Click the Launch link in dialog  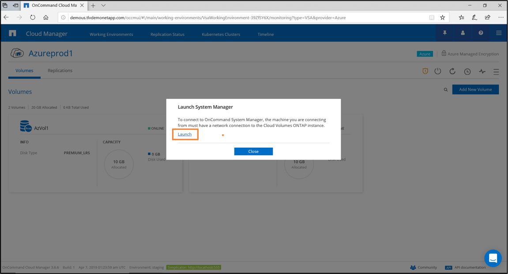pos(184,134)
